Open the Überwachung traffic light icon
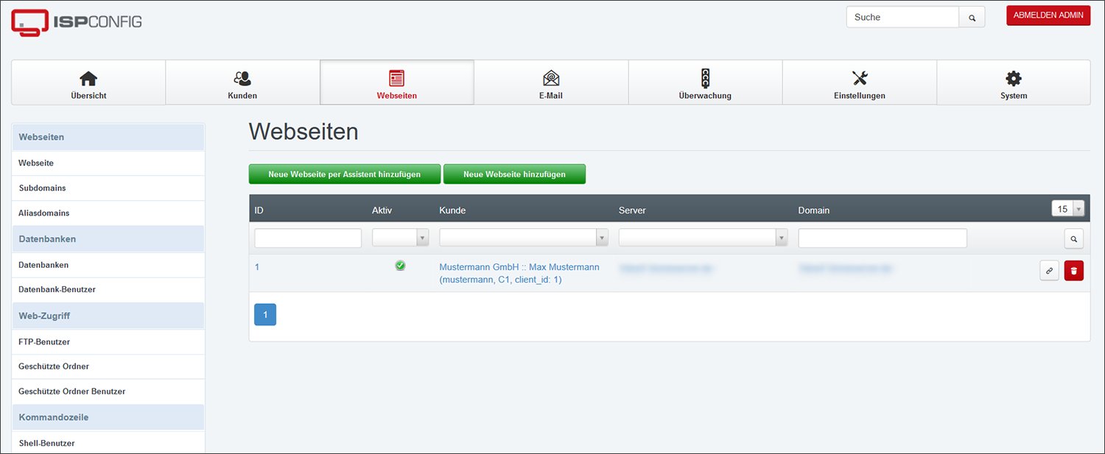The height and width of the screenshot is (454, 1105). tap(705, 79)
